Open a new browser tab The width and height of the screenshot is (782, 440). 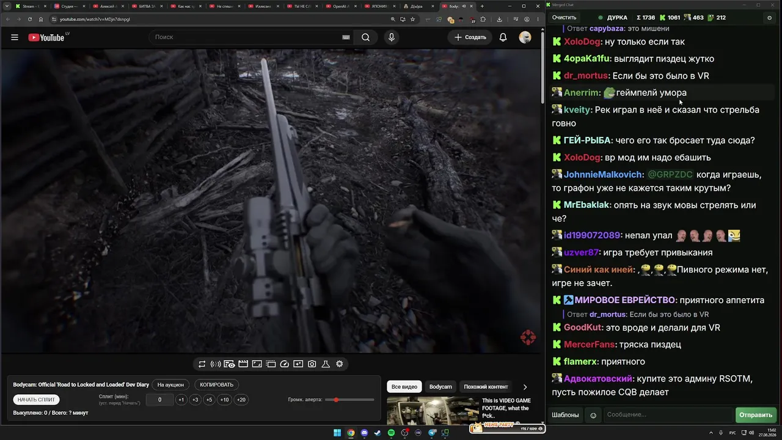click(482, 6)
